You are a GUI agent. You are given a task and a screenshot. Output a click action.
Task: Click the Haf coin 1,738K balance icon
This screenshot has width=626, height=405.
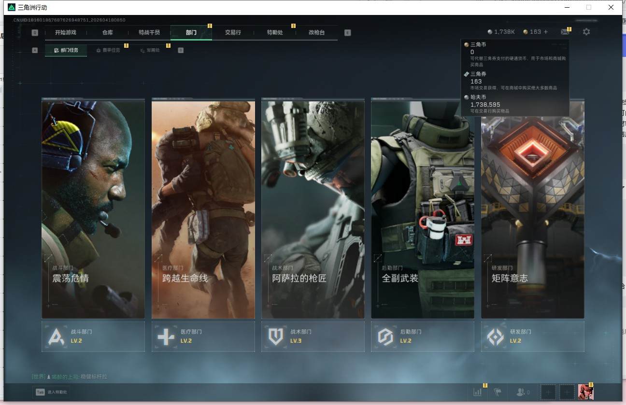point(490,32)
